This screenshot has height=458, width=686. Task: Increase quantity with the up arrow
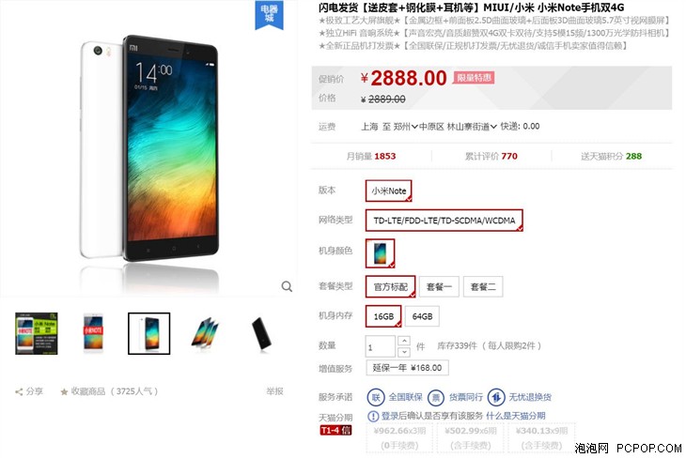(x=404, y=341)
